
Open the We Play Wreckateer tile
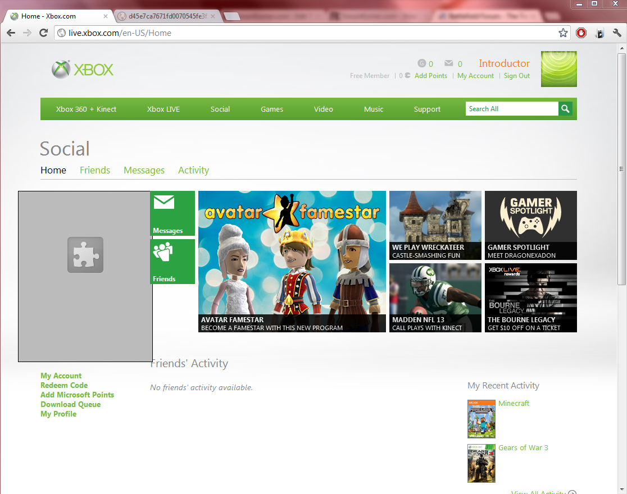click(x=435, y=226)
